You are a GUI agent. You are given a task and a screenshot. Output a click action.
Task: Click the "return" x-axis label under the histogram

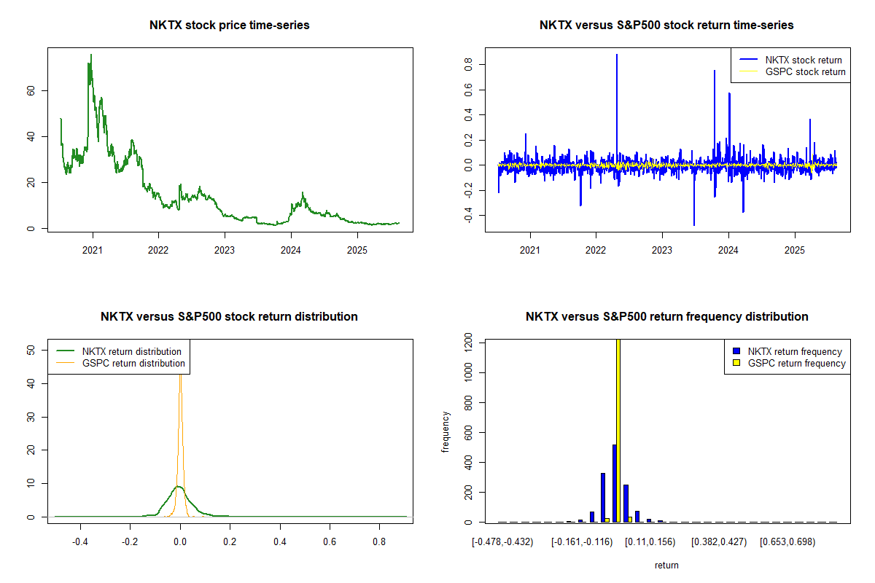(x=666, y=565)
